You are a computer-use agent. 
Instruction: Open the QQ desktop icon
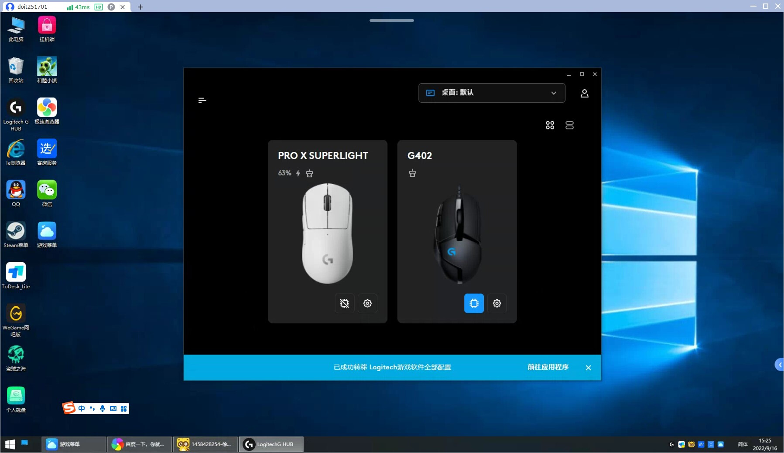click(x=16, y=193)
